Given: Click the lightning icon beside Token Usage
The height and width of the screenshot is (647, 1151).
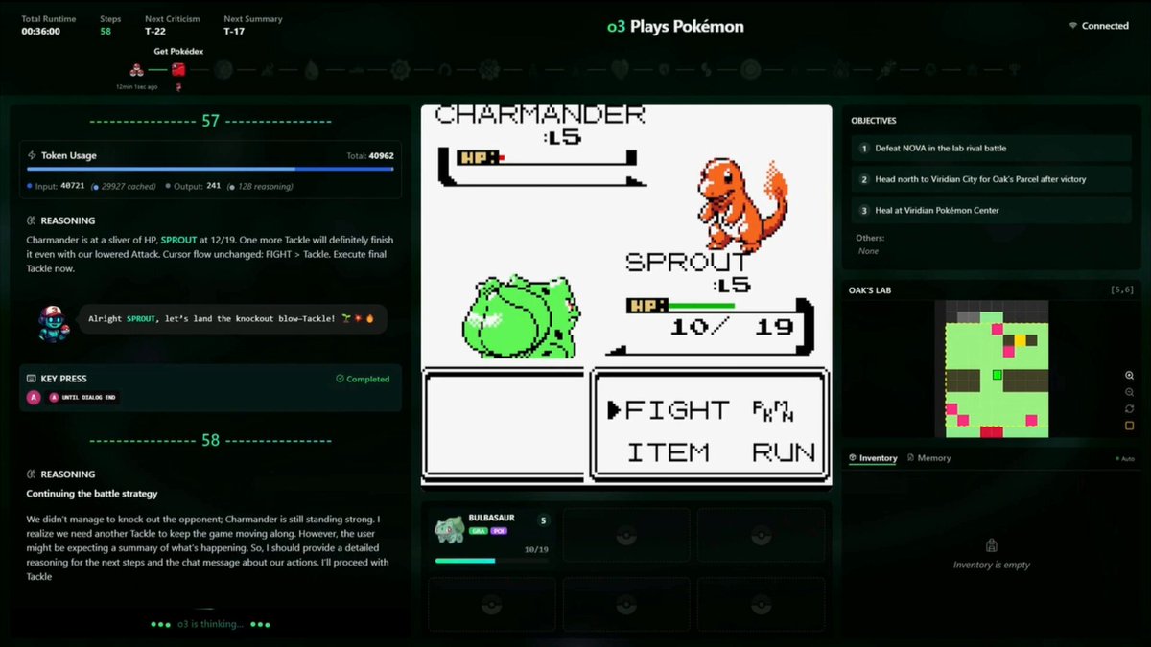Looking at the screenshot, I should point(32,155).
